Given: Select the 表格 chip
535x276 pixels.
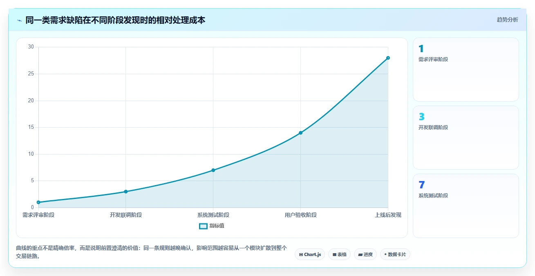Looking at the screenshot, I should [x=339, y=254].
